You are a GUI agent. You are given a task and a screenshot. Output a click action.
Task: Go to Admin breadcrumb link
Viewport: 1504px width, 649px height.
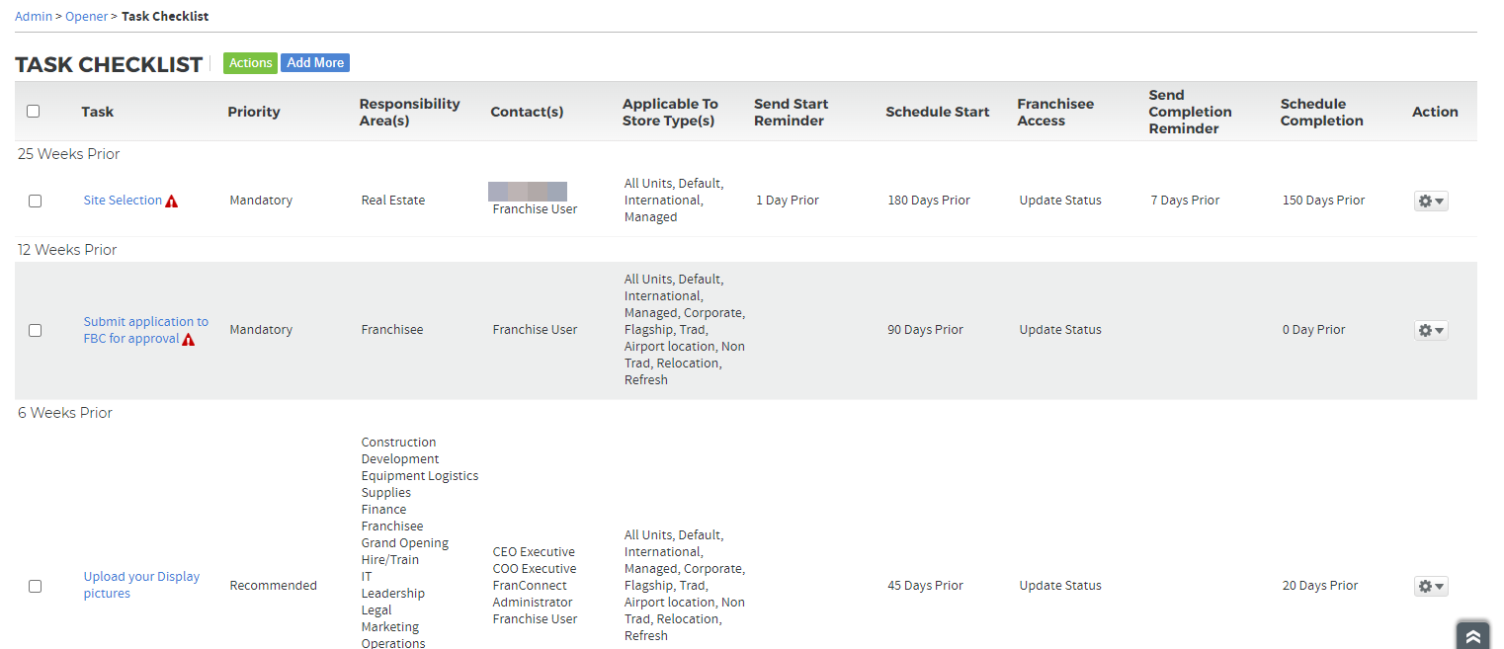(34, 17)
